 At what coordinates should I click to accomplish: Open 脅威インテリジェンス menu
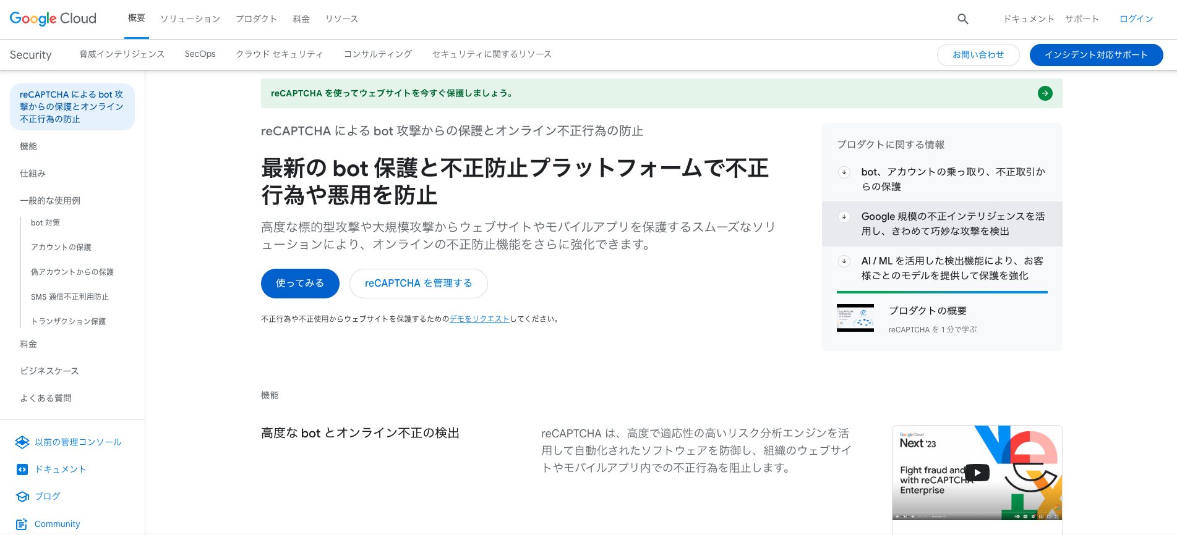click(122, 54)
